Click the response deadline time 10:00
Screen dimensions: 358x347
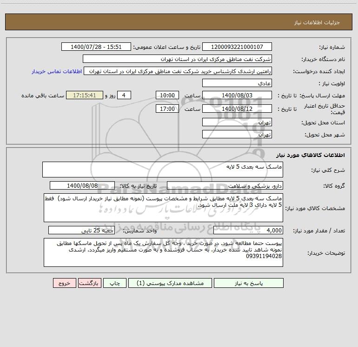pyautogui.click(x=167, y=95)
